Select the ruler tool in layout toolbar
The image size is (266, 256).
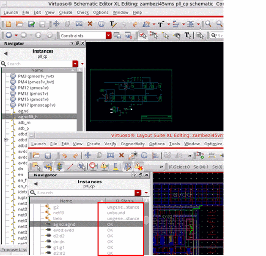[x=70, y=167]
